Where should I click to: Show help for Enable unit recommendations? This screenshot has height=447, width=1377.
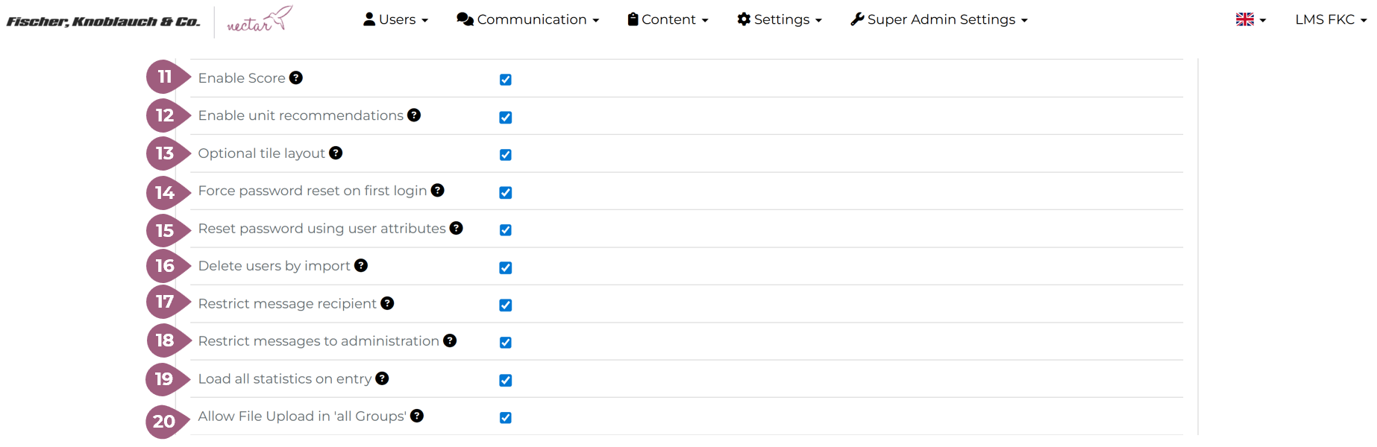coord(414,115)
